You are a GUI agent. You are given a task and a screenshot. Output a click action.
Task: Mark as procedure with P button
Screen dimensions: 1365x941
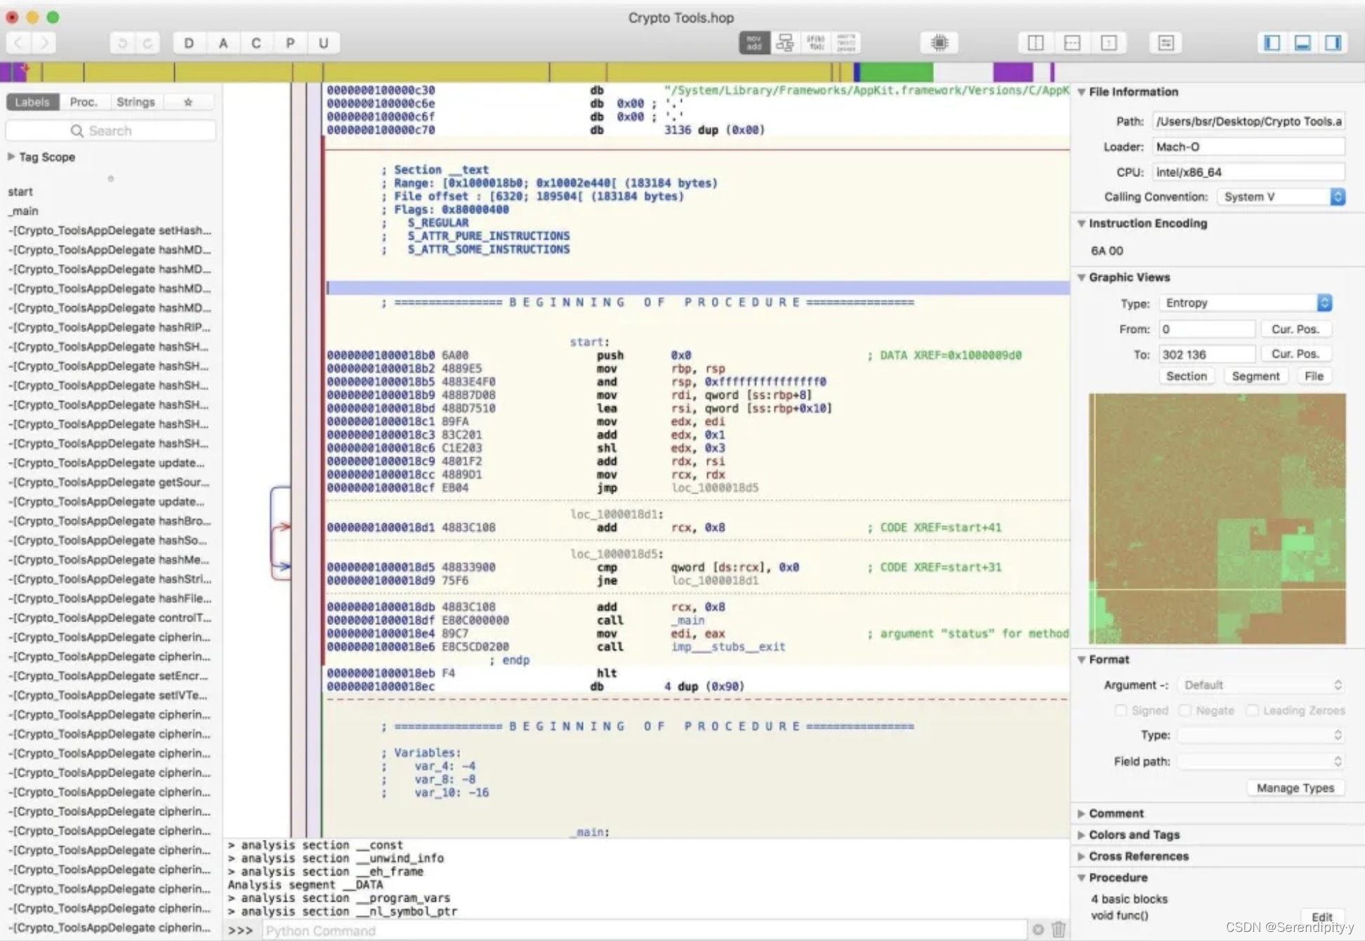[290, 43]
